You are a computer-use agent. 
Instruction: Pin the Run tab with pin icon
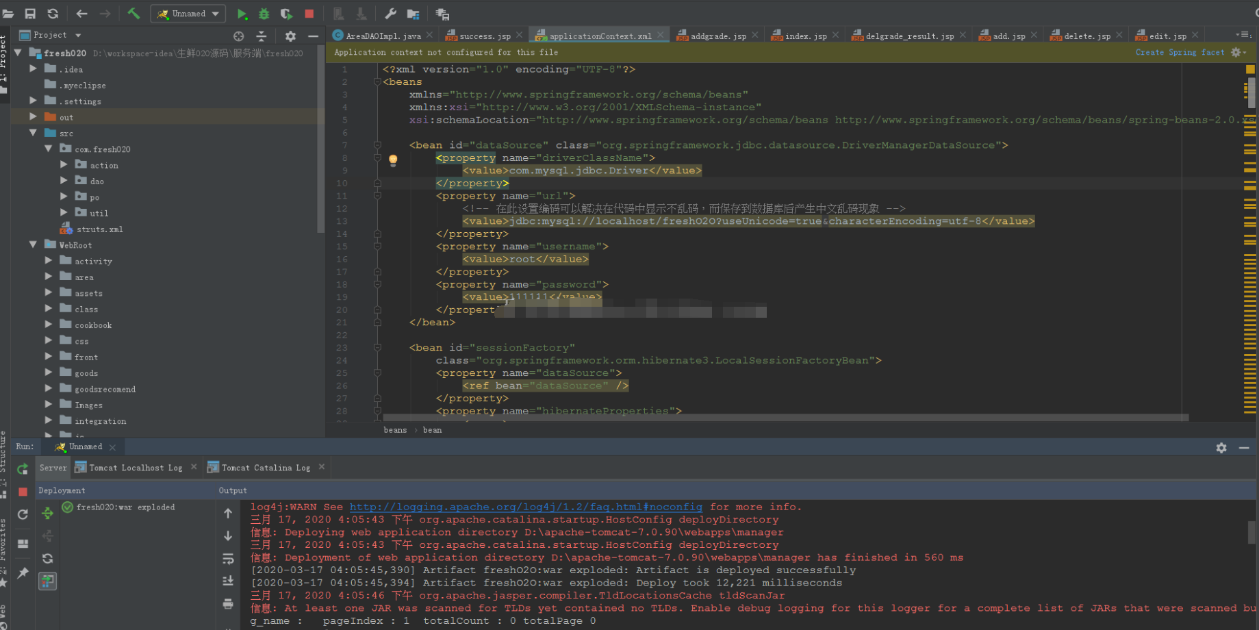(23, 572)
